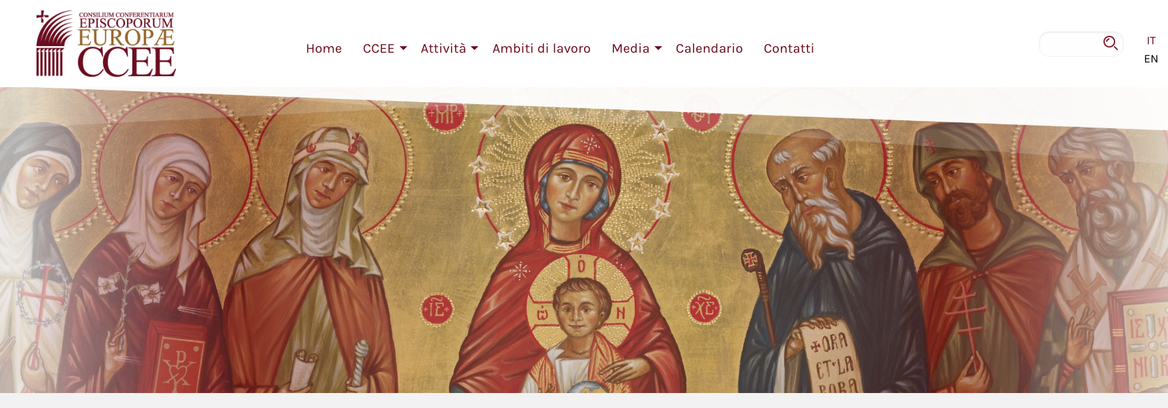This screenshot has height=408, width=1168.
Task: Select the CCEE menu label
Action: tap(379, 49)
